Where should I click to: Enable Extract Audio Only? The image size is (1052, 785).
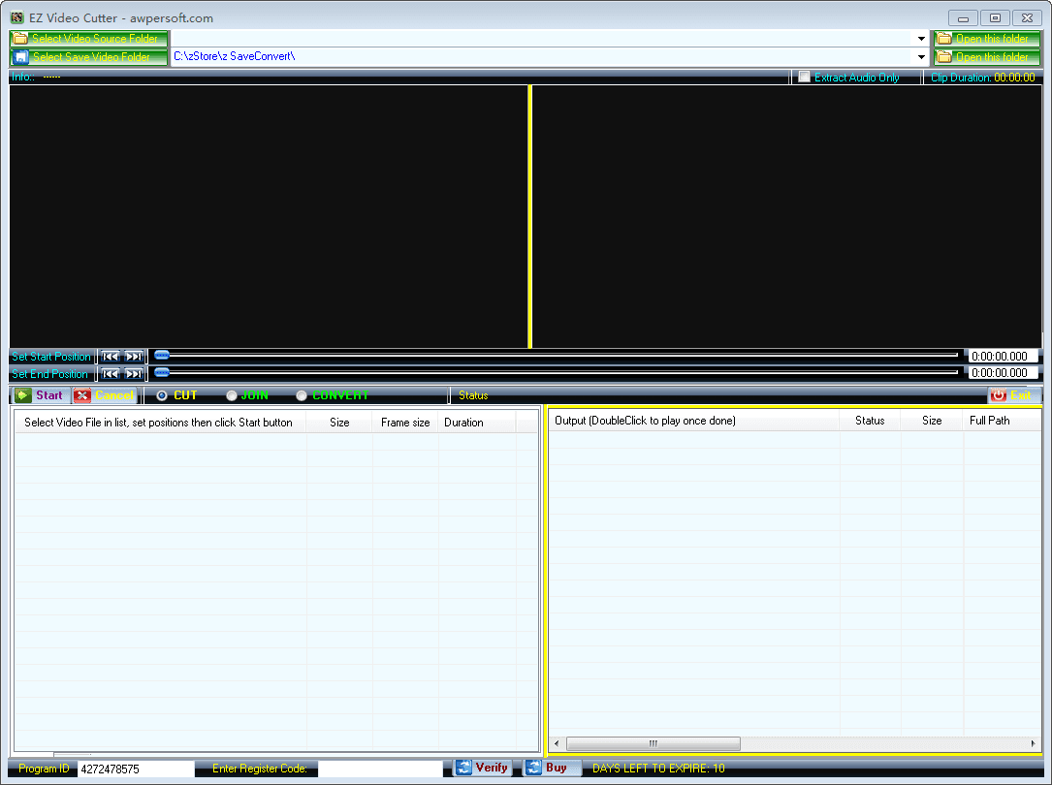(x=803, y=77)
